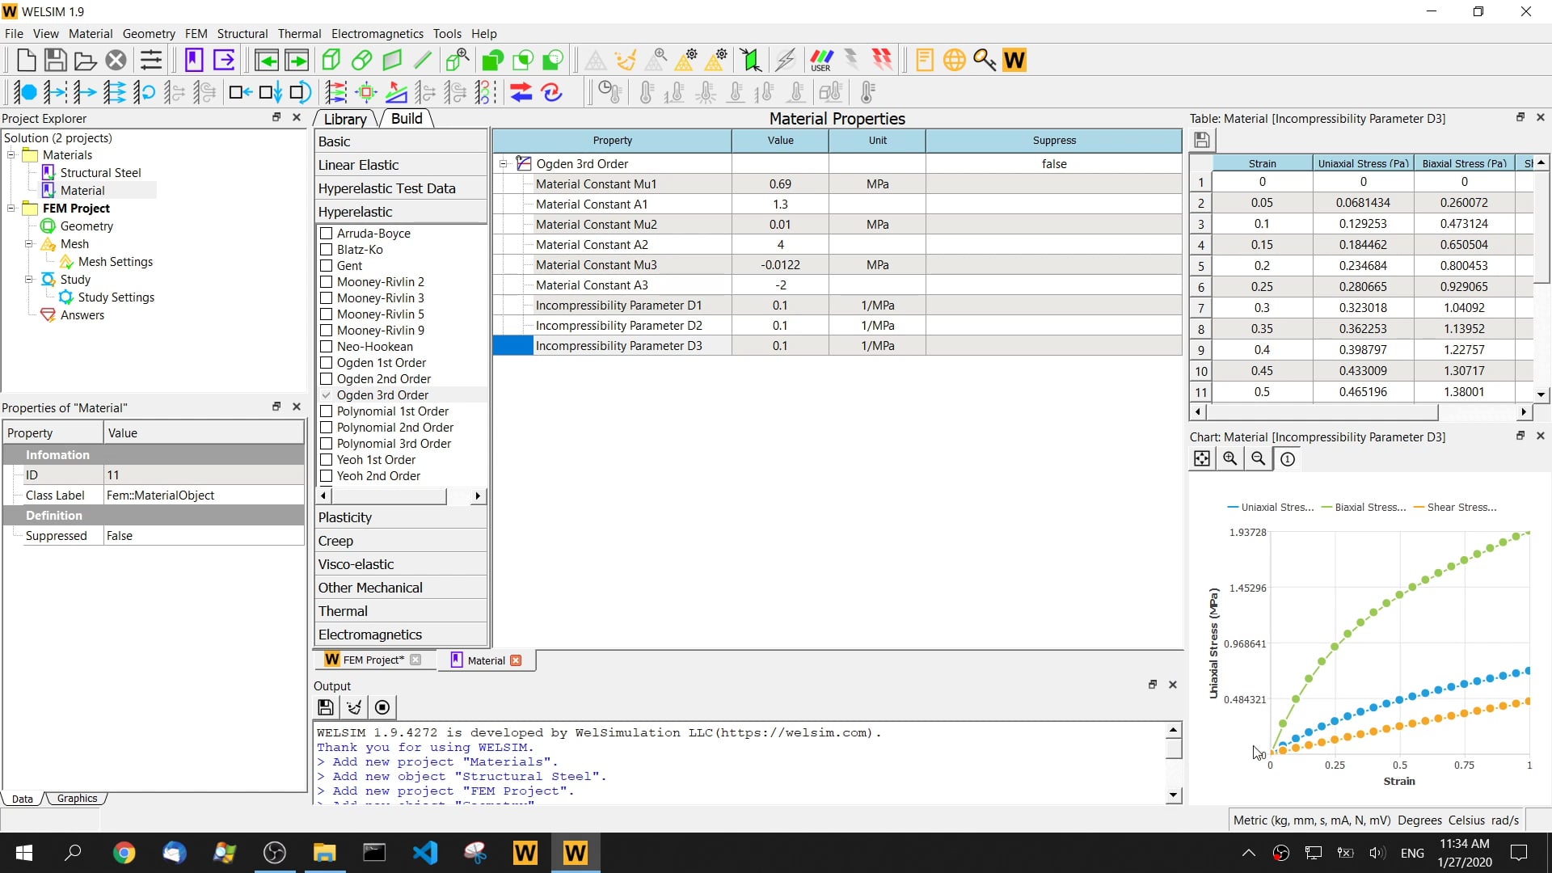Save the current project
The width and height of the screenshot is (1552, 873).
tap(54, 59)
